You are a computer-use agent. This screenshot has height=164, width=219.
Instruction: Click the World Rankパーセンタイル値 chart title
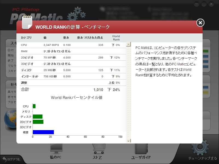[77, 98]
